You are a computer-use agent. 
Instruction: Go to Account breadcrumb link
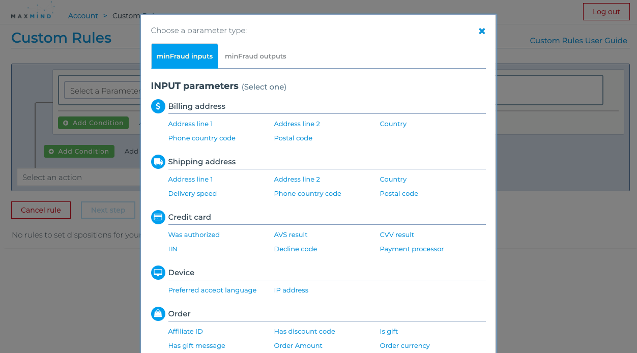(83, 16)
